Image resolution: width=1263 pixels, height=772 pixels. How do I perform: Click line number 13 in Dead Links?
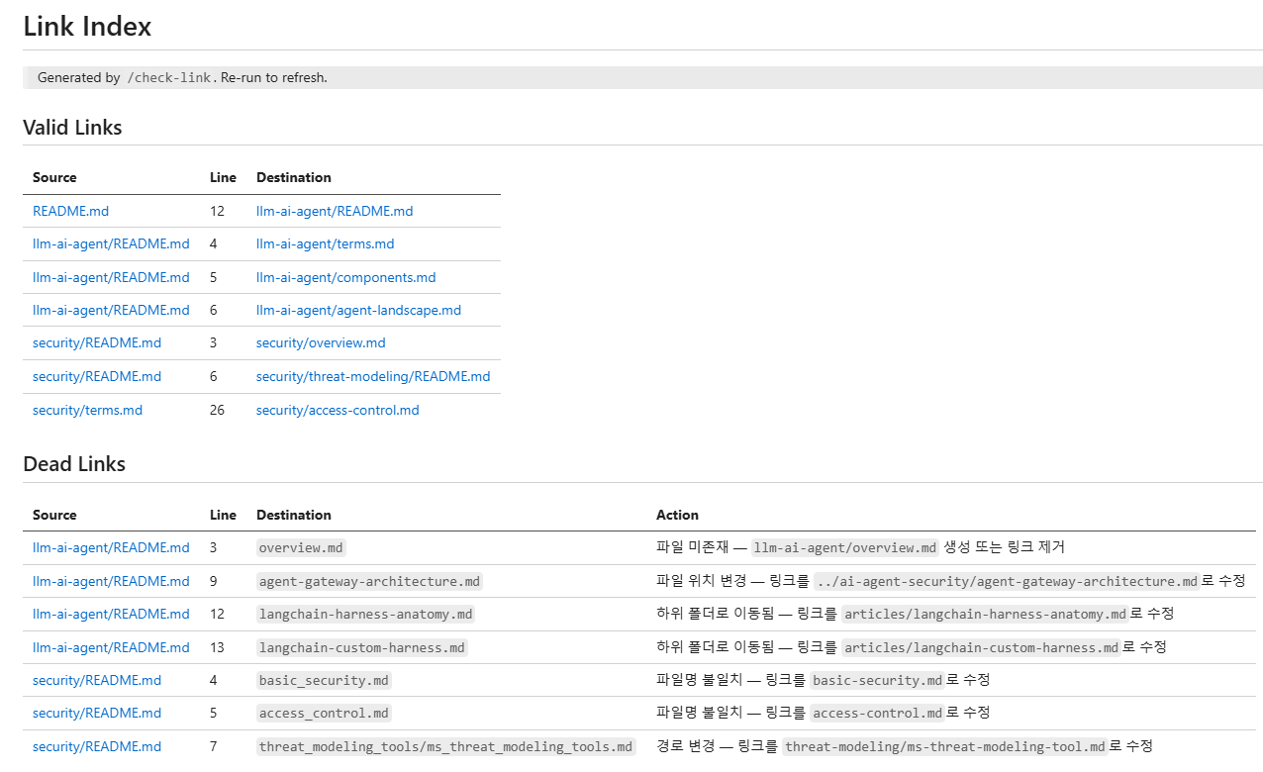click(x=218, y=647)
